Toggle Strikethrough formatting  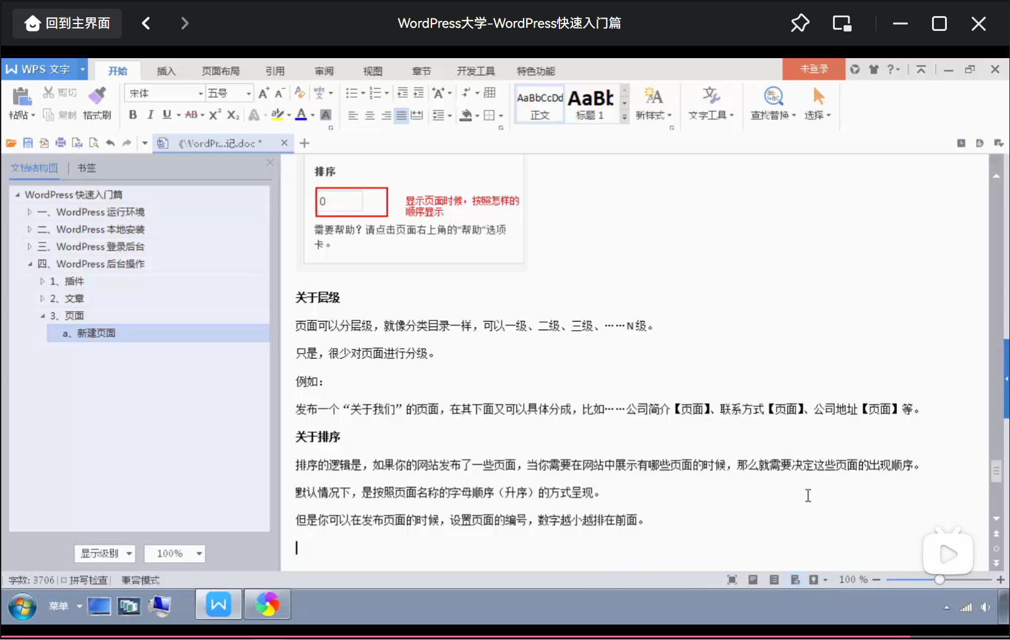(x=191, y=115)
